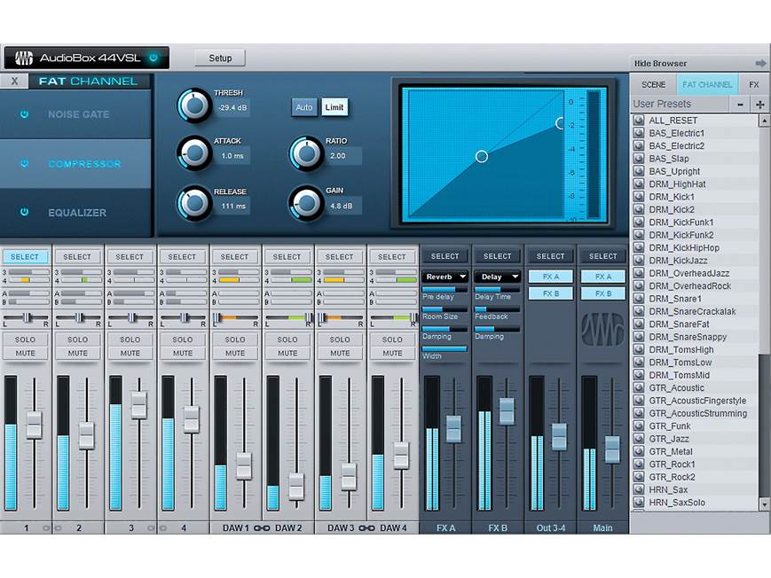Open the Reverb effect type dropdown on FX A
The width and height of the screenshot is (771, 578).
(444, 276)
